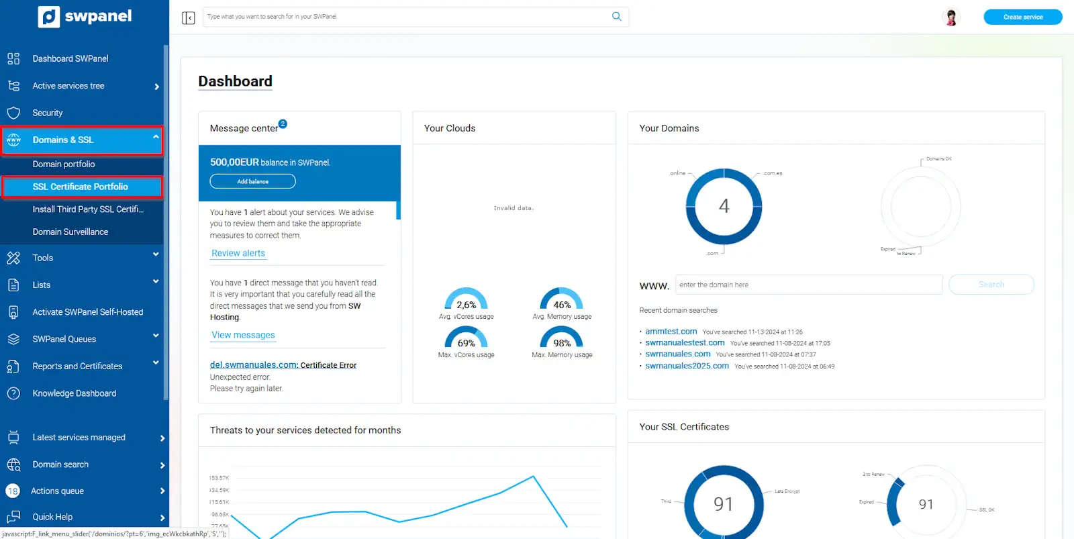Click the Dashboard SWPanel grid icon
The width and height of the screenshot is (1074, 539).
point(13,58)
